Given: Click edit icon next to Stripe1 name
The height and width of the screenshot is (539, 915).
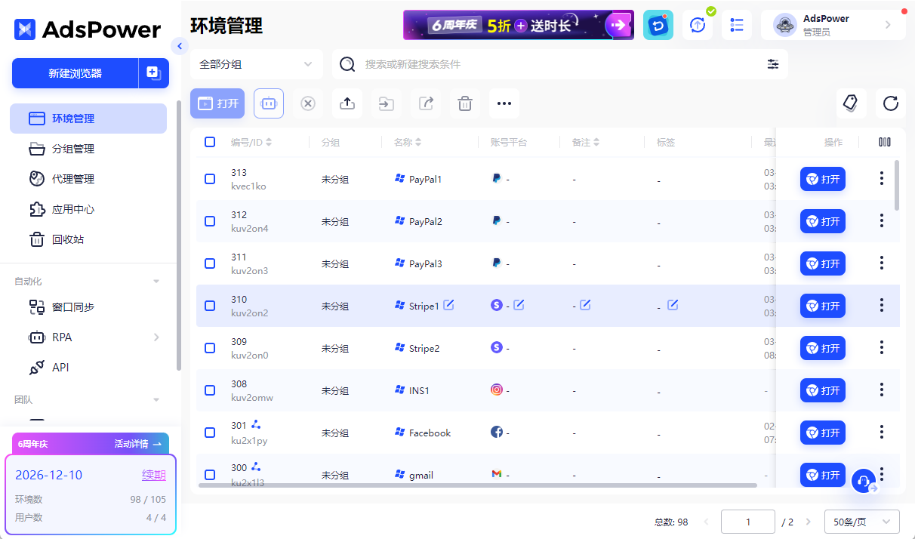Looking at the screenshot, I should 449,305.
